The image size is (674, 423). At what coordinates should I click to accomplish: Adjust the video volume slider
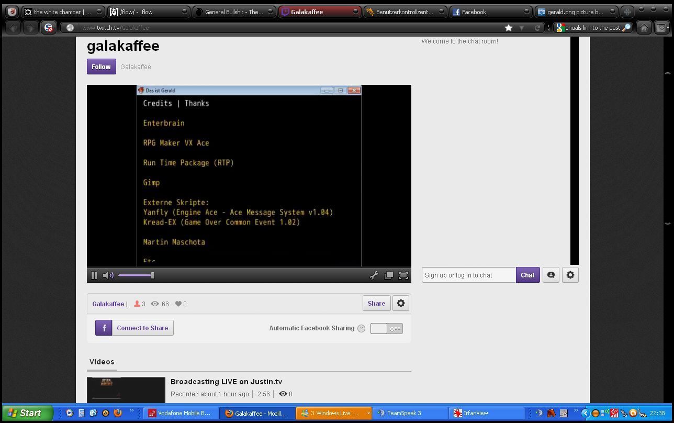[136, 275]
